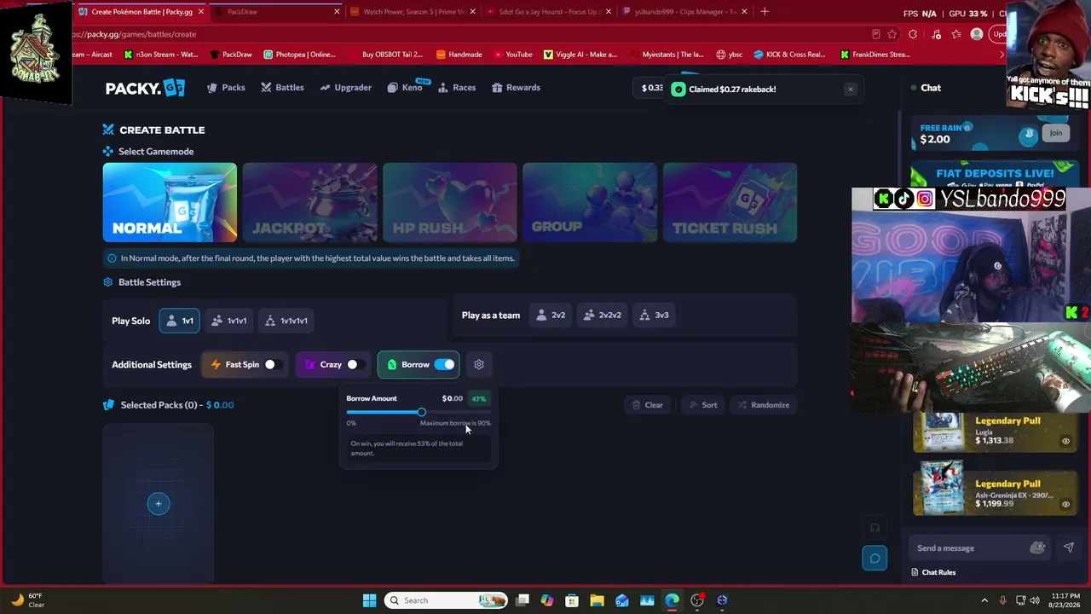The width and height of the screenshot is (1091, 614).
Task: Open the Windows Start menu
Action: point(369,600)
